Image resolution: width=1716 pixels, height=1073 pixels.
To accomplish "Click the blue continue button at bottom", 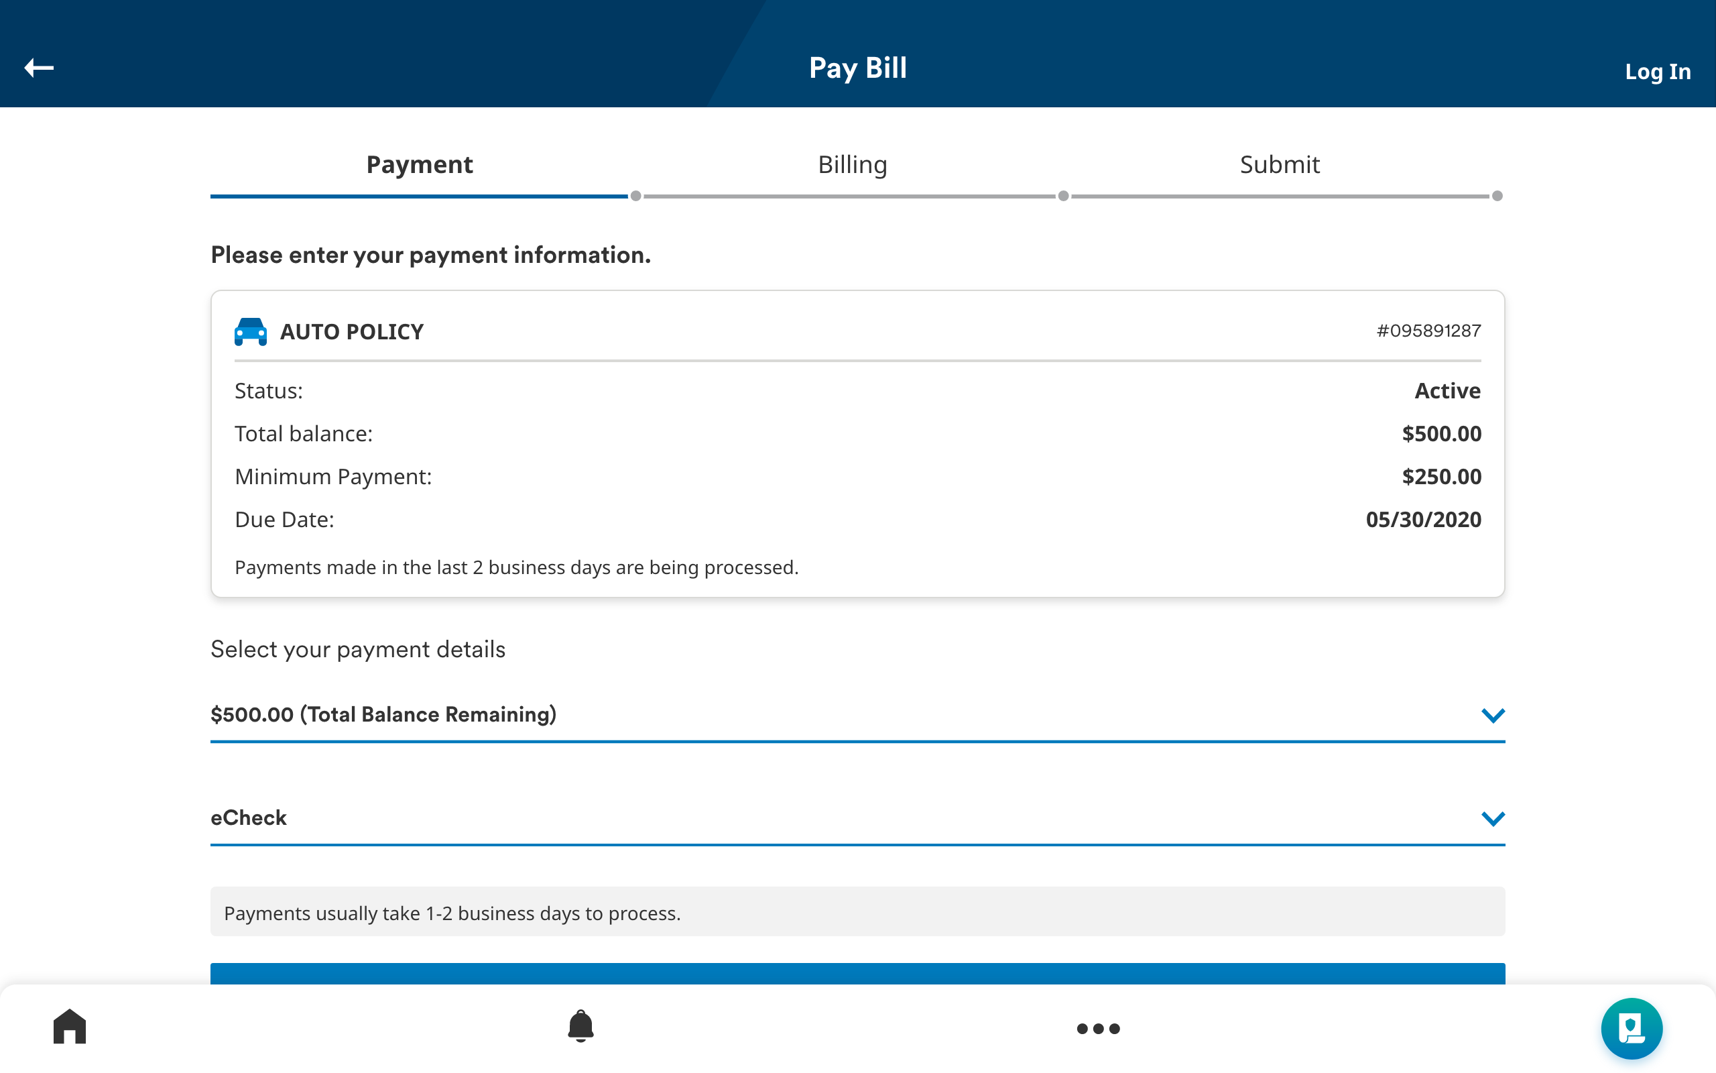I will tap(857, 973).
